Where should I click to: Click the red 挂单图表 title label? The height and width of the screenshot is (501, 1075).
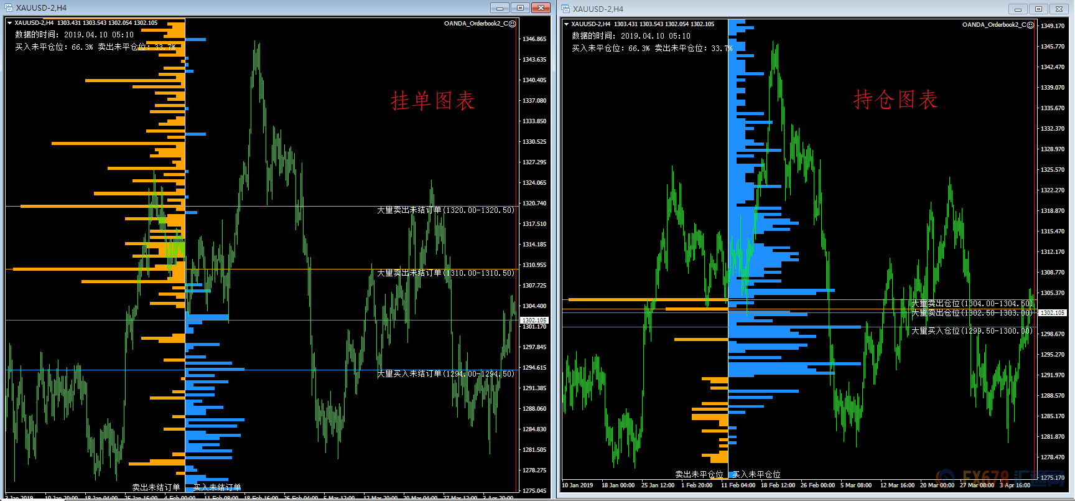[432, 101]
